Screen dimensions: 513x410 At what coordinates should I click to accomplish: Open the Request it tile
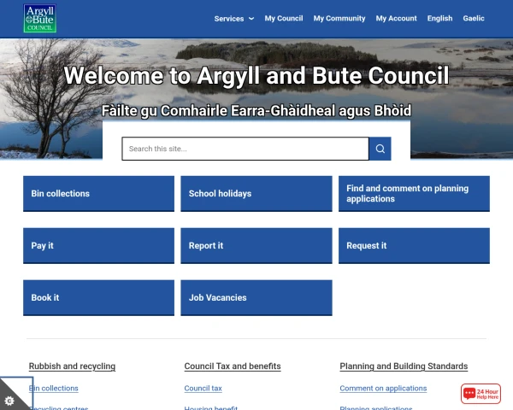(x=414, y=245)
